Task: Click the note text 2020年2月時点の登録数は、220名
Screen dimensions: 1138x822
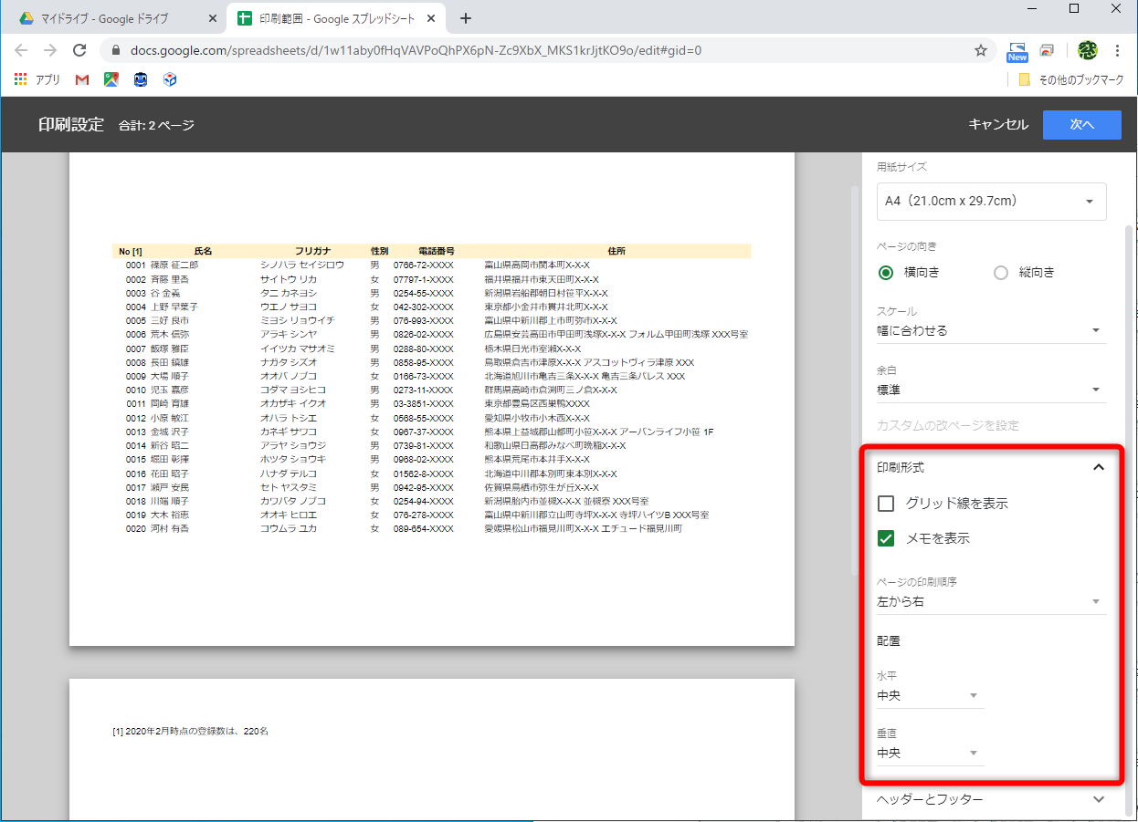Action: (196, 731)
